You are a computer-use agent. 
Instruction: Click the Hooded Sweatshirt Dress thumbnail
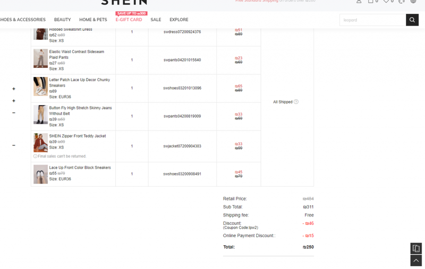click(x=40, y=33)
